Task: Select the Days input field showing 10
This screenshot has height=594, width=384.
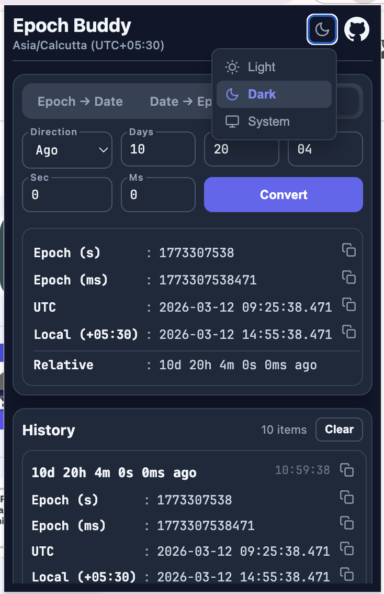Action: (x=158, y=150)
